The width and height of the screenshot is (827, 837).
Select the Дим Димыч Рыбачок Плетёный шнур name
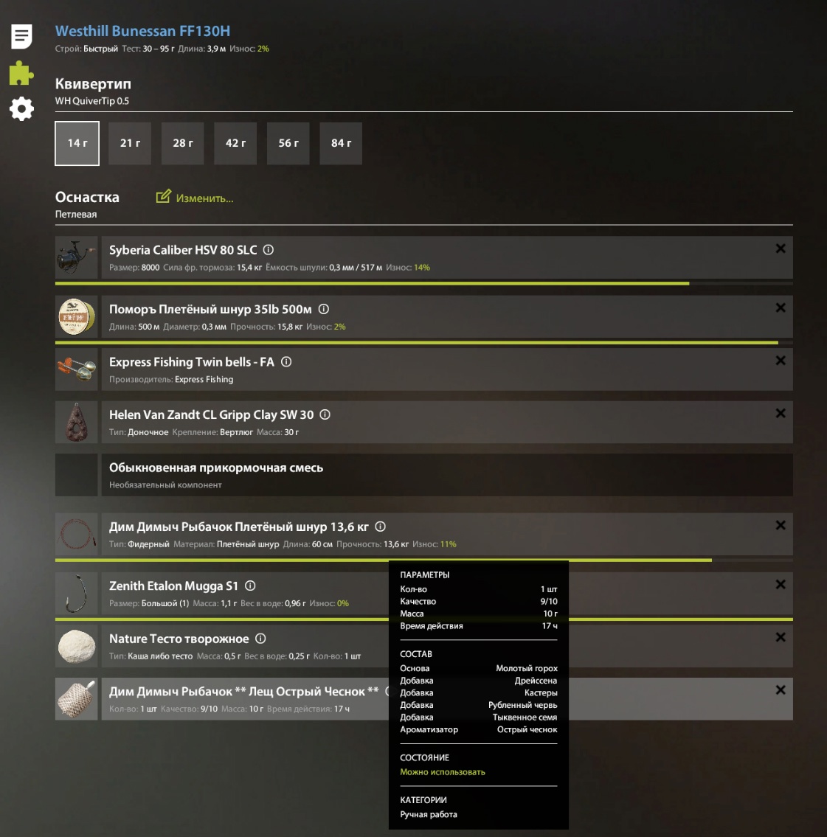pyautogui.click(x=238, y=527)
